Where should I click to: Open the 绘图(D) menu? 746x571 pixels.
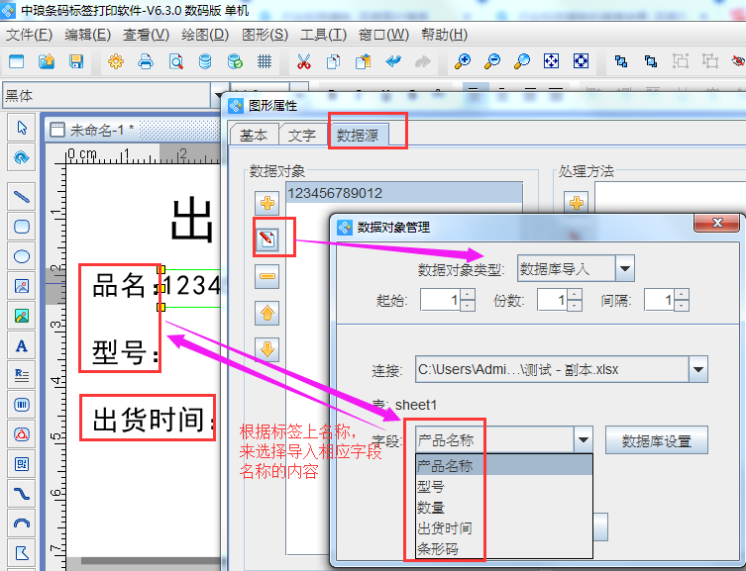click(x=204, y=35)
